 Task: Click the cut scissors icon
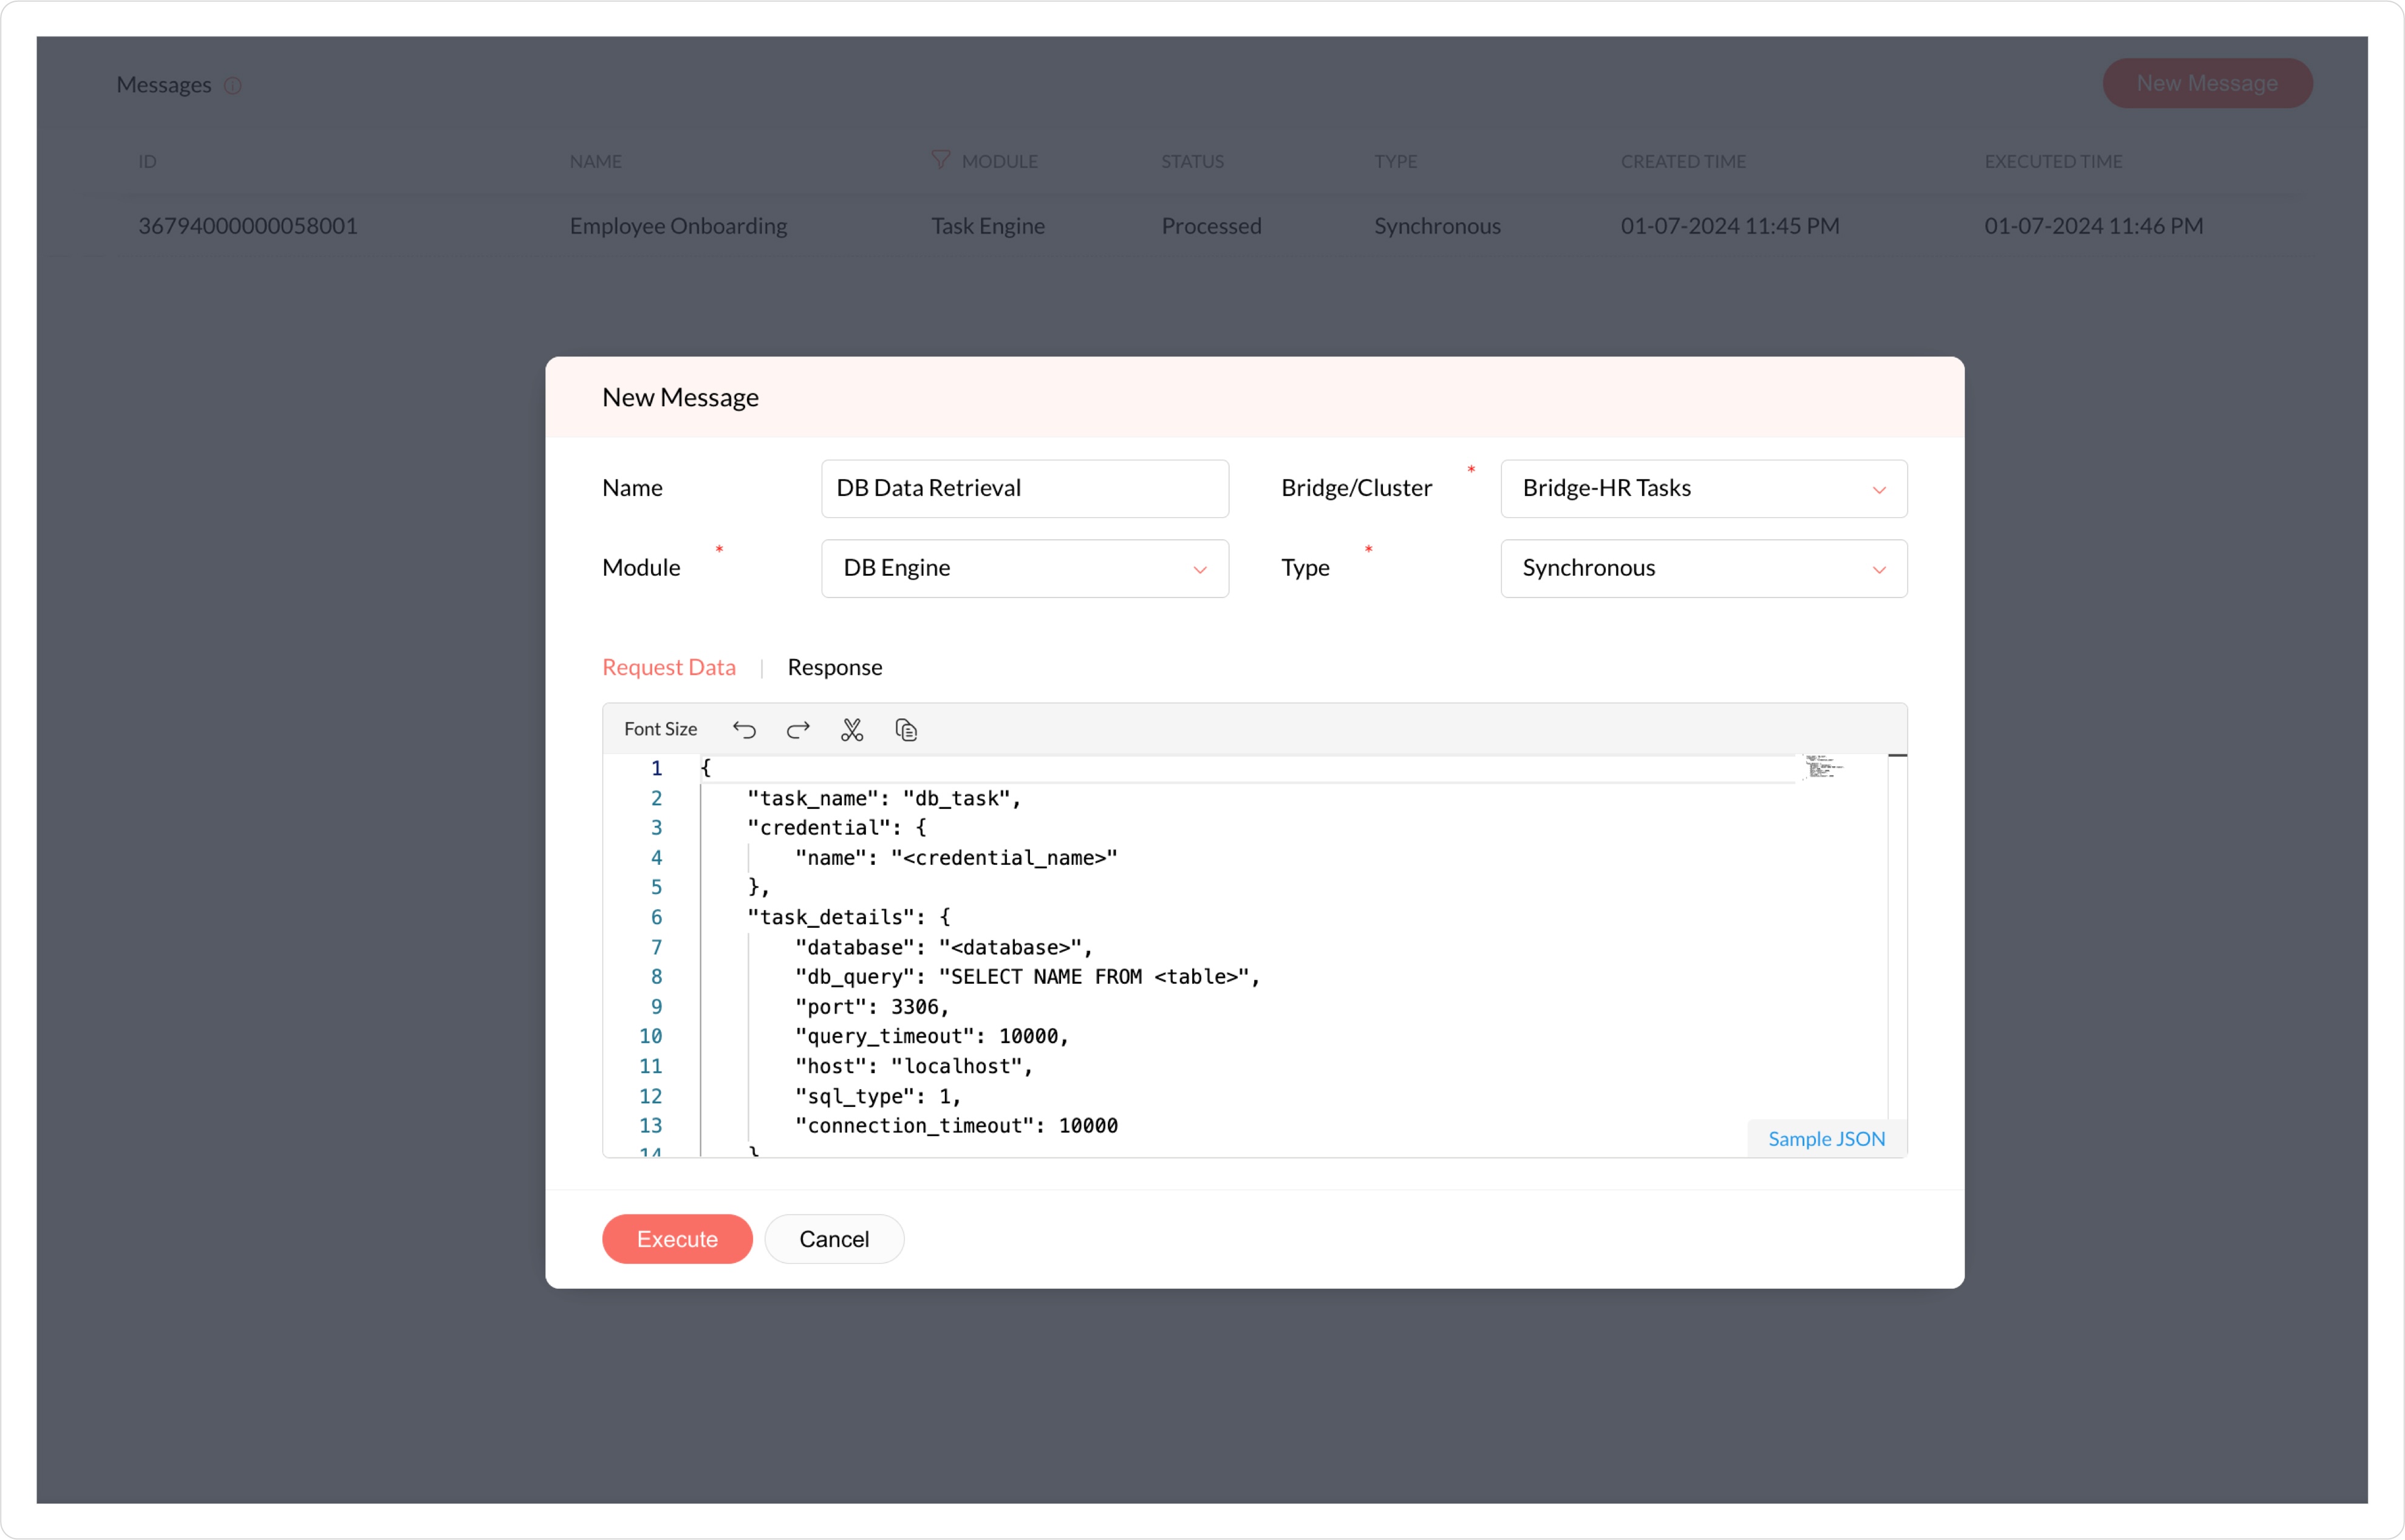[852, 730]
